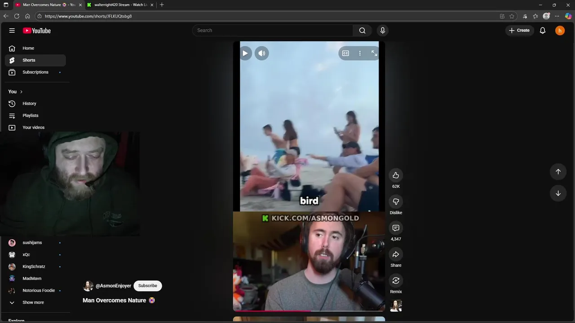Open the @AsmonEnjoyer channel link
575x323 pixels.
pyautogui.click(x=113, y=286)
